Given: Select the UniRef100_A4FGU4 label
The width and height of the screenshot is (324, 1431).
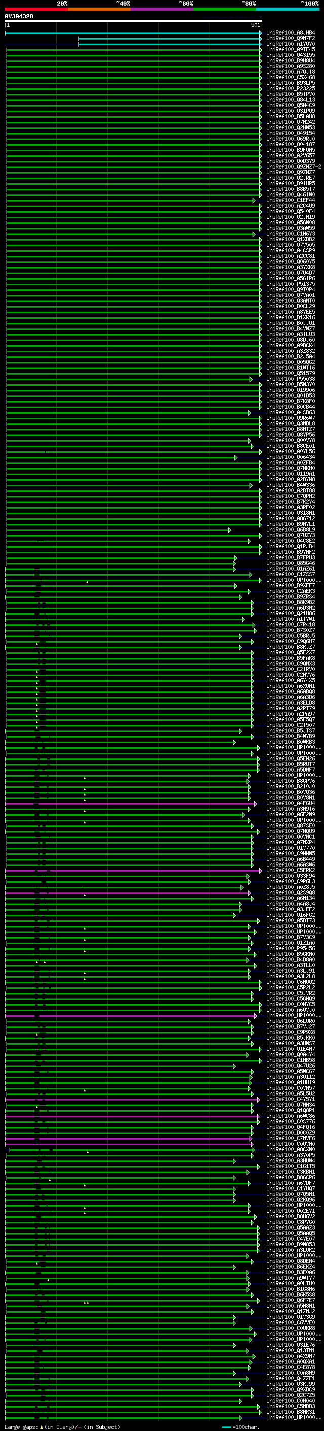Looking at the screenshot, I should (290, 803).
